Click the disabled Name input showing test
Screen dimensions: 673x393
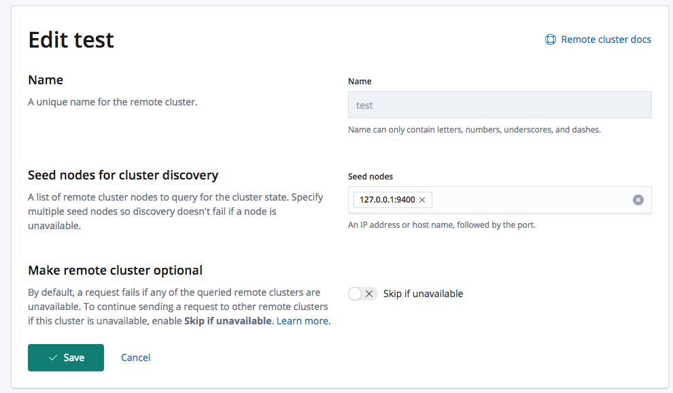point(499,105)
